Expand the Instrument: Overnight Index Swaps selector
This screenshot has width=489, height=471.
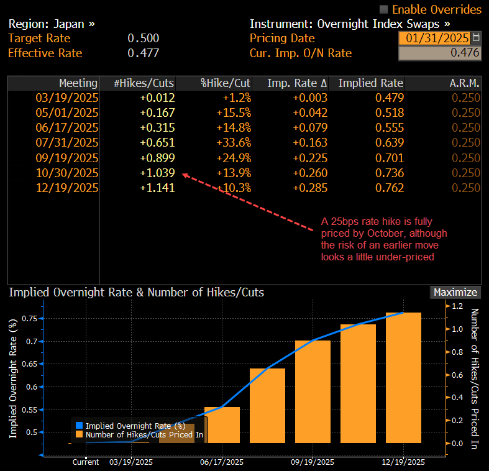click(x=350, y=24)
